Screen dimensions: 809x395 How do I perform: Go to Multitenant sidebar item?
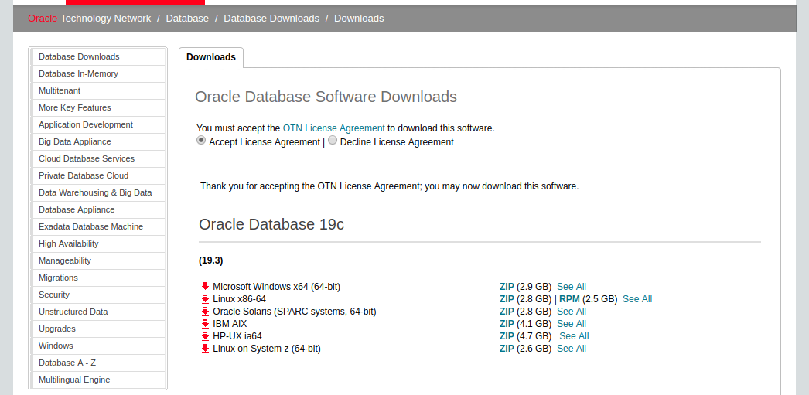coord(98,90)
